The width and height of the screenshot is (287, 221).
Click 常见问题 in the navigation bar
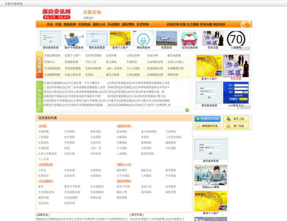click(206, 24)
